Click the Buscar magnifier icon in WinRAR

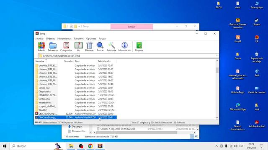(100, 47)
